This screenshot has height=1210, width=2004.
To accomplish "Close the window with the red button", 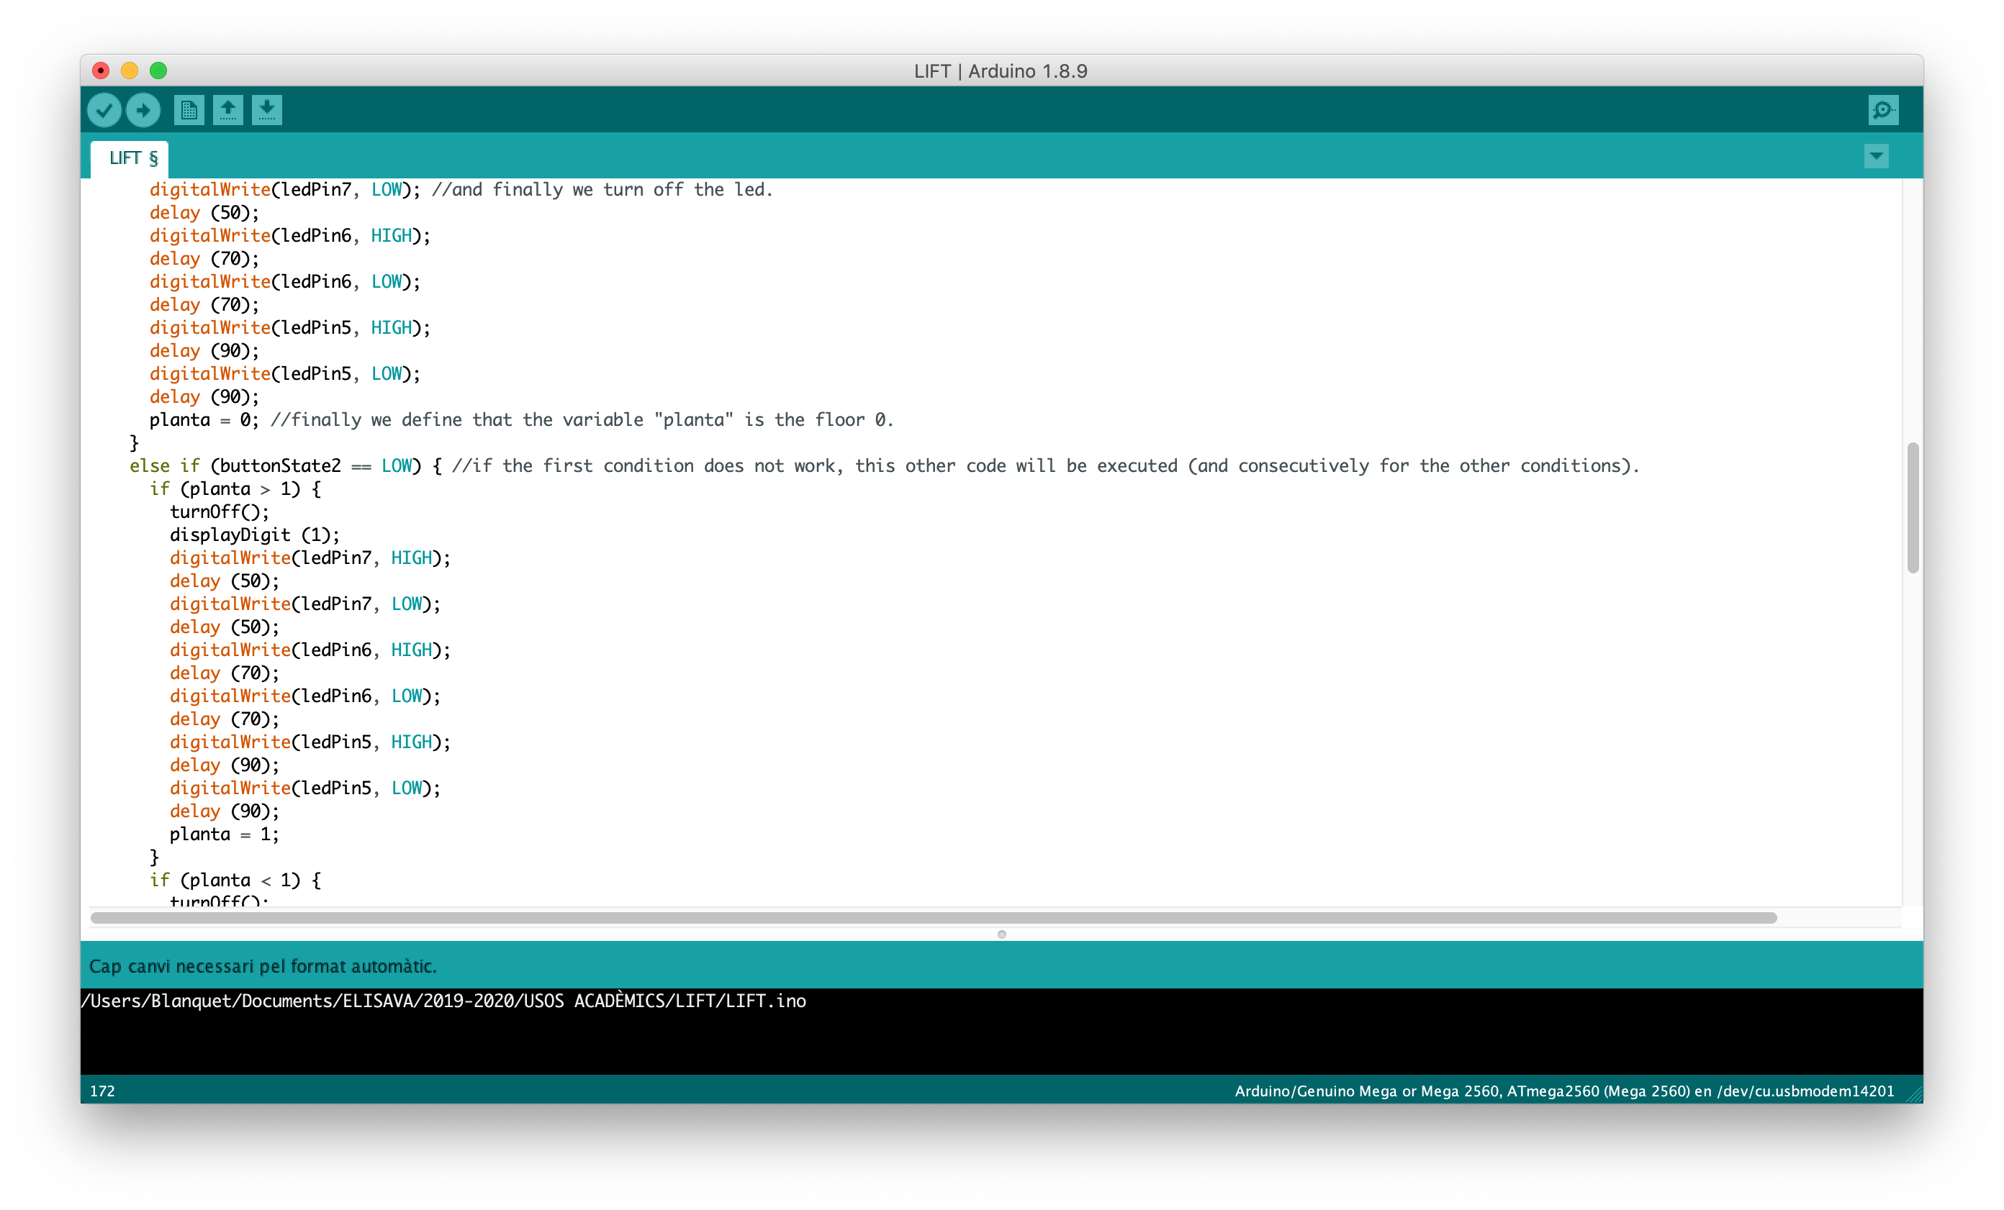I will (x=101, y=70).
